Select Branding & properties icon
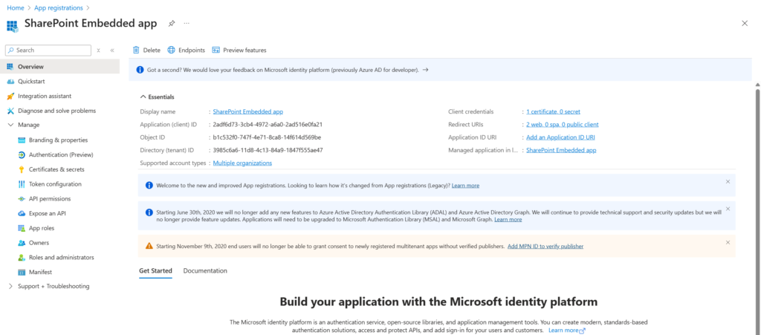Image resolution: width=761 pixels, height=335 pixels. coord(22,140)
